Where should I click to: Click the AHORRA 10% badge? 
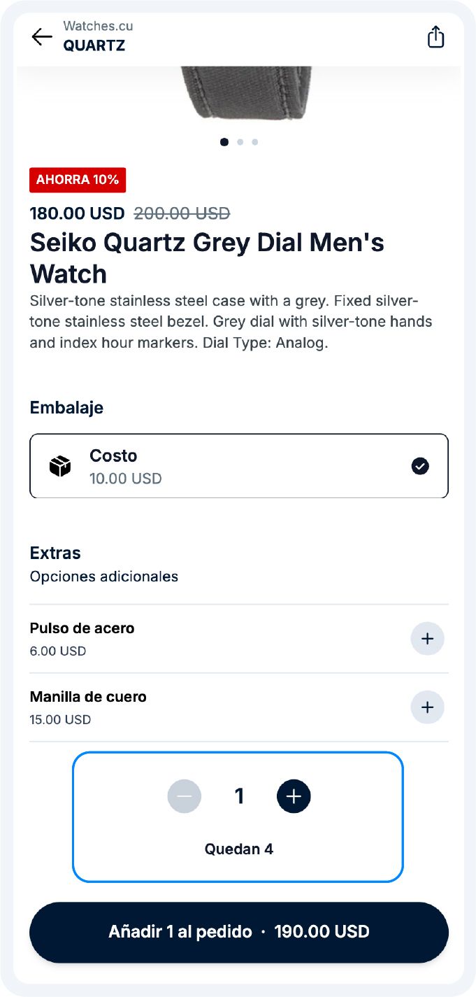[78, 180]
